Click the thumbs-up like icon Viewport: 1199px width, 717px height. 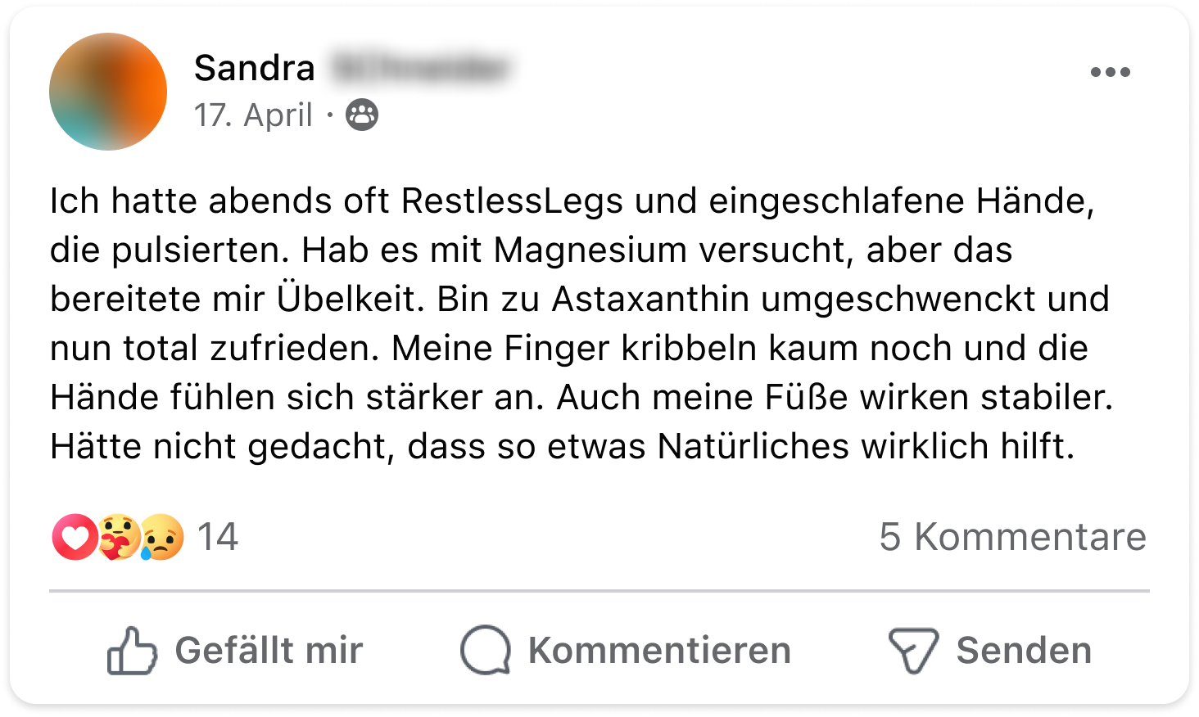tap(132, 651)
